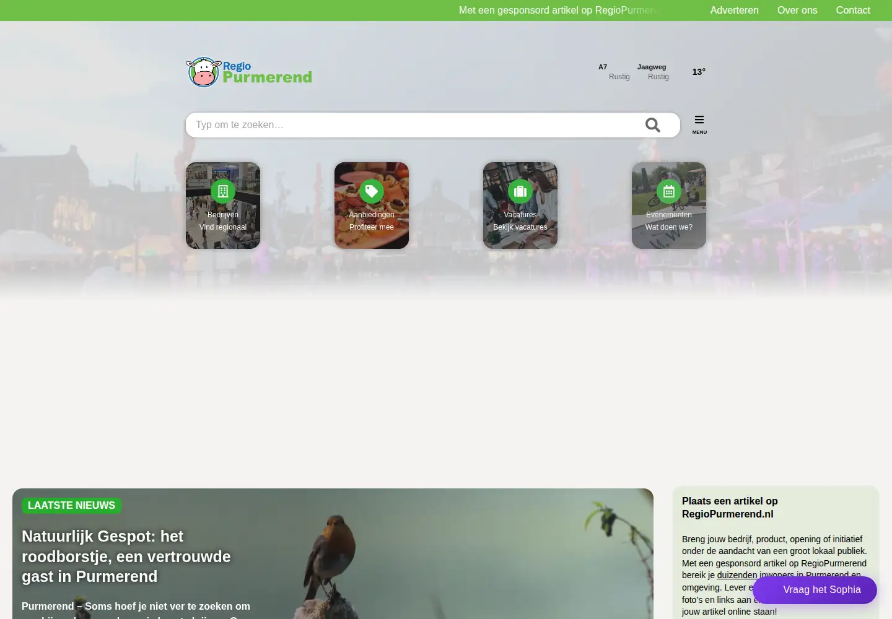Click the A7 Rustig traffic status

click(x=614, y=72)
